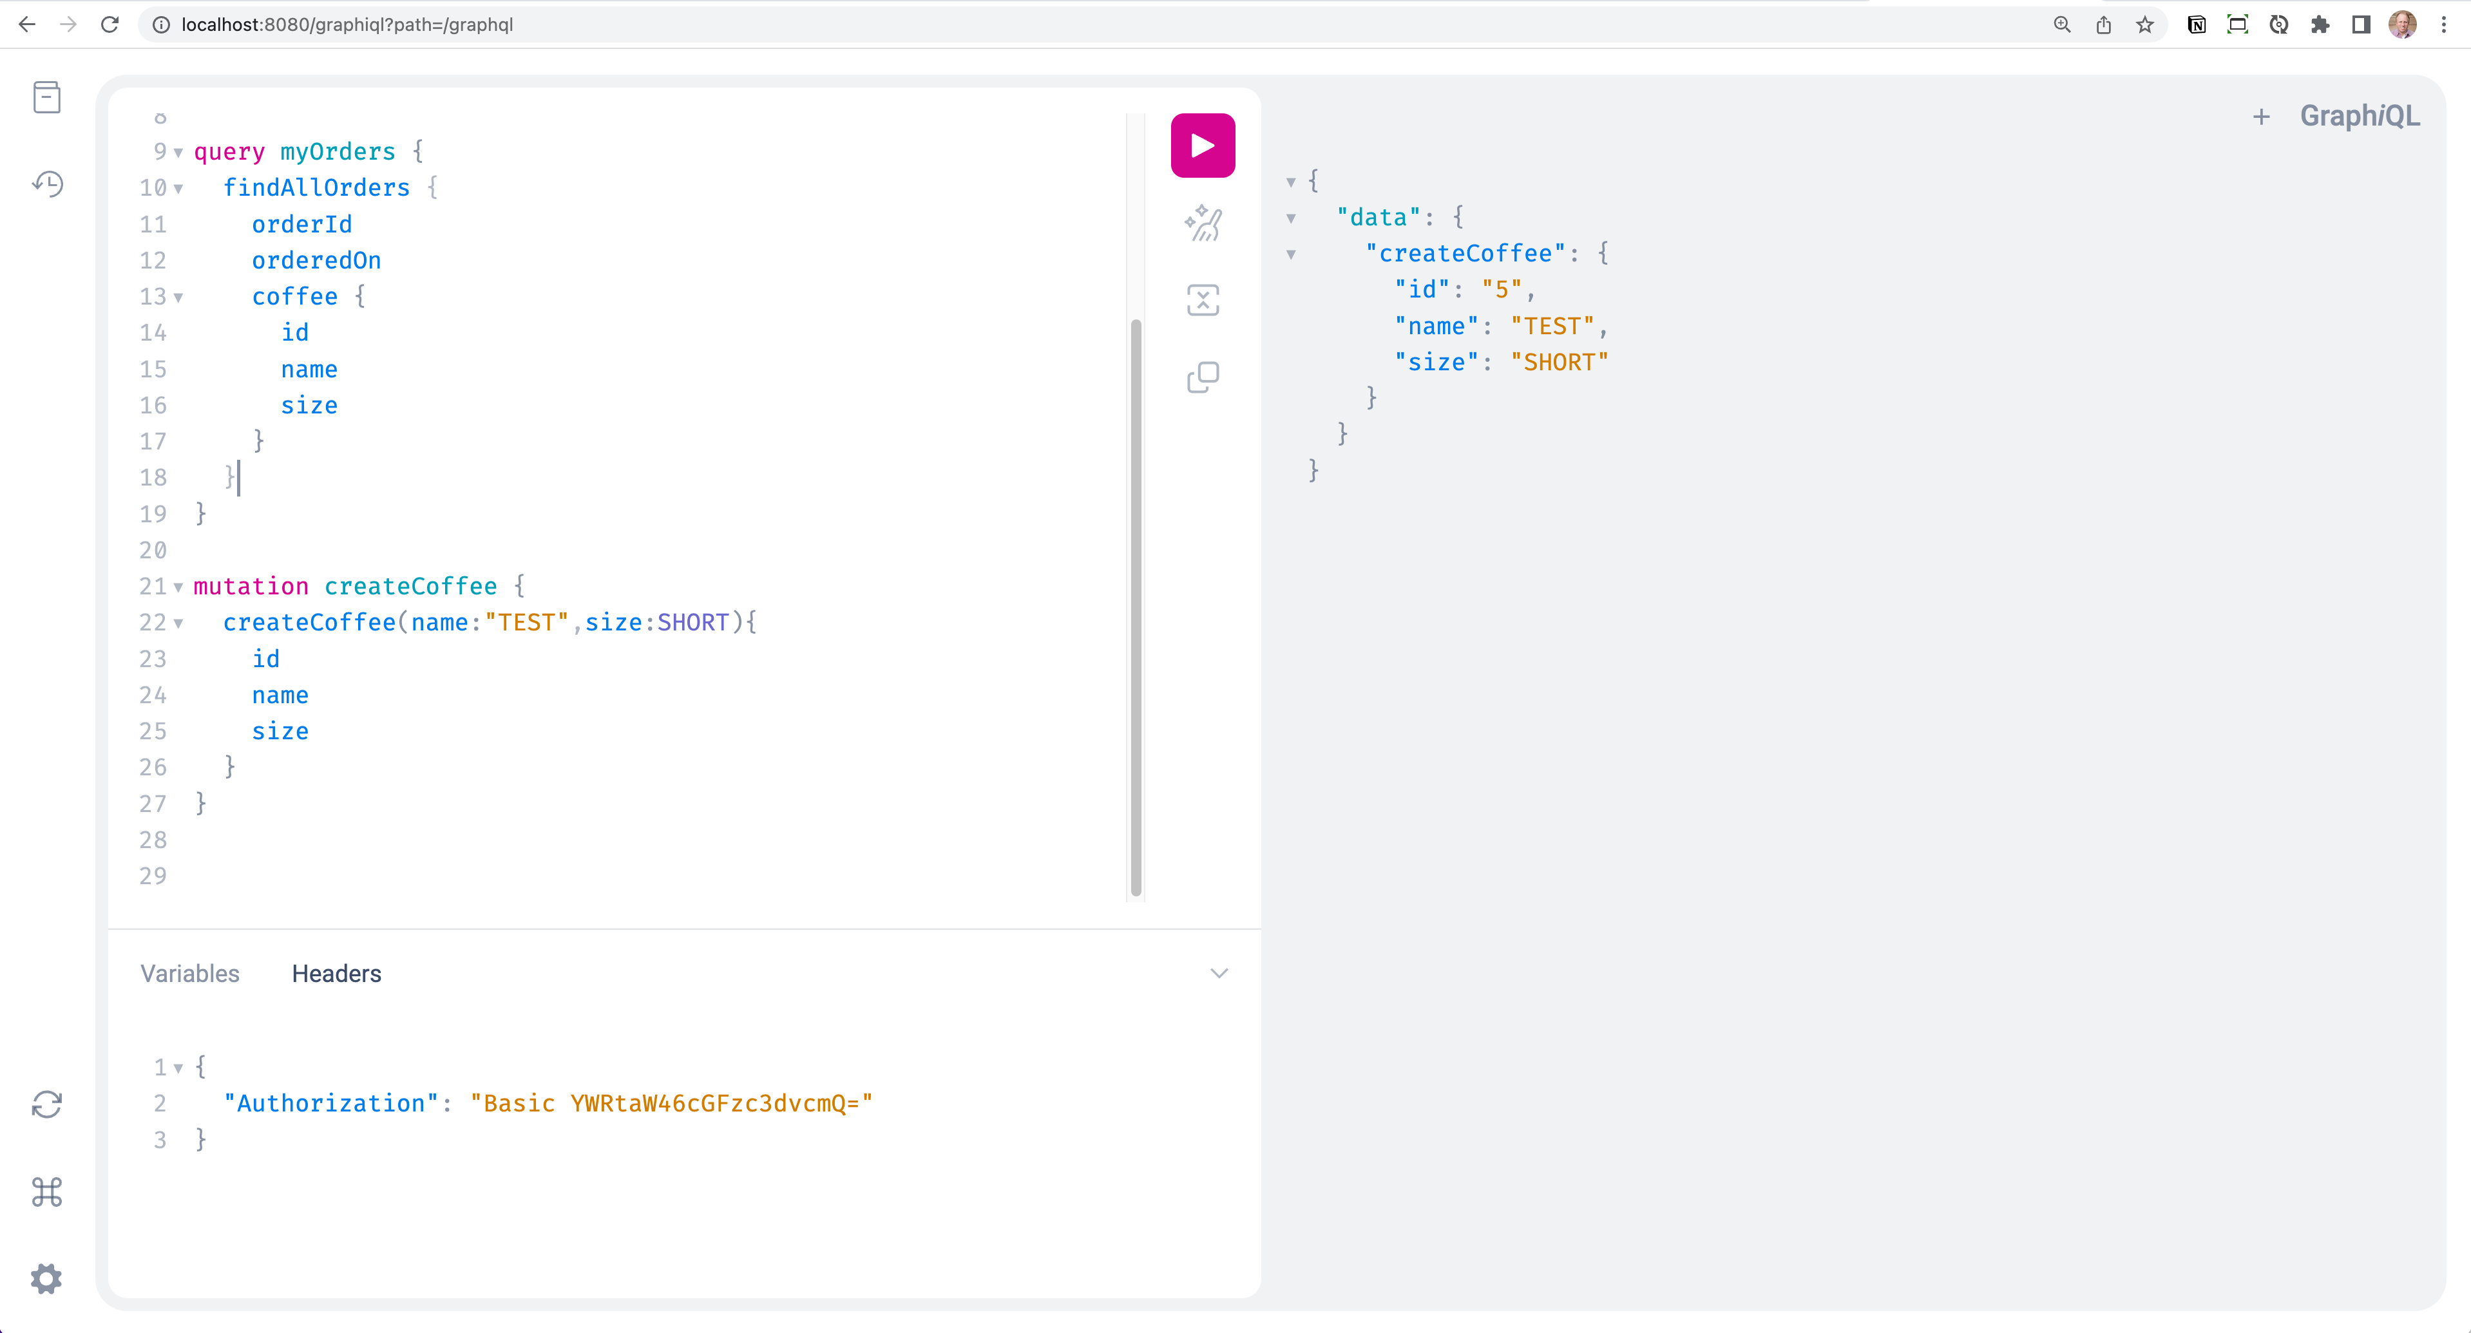Image resolution: width=2471 pixels, height=1333 pixels.
Task: Fold the coffee selection block arrow
Action: click(x=178, y=298)
